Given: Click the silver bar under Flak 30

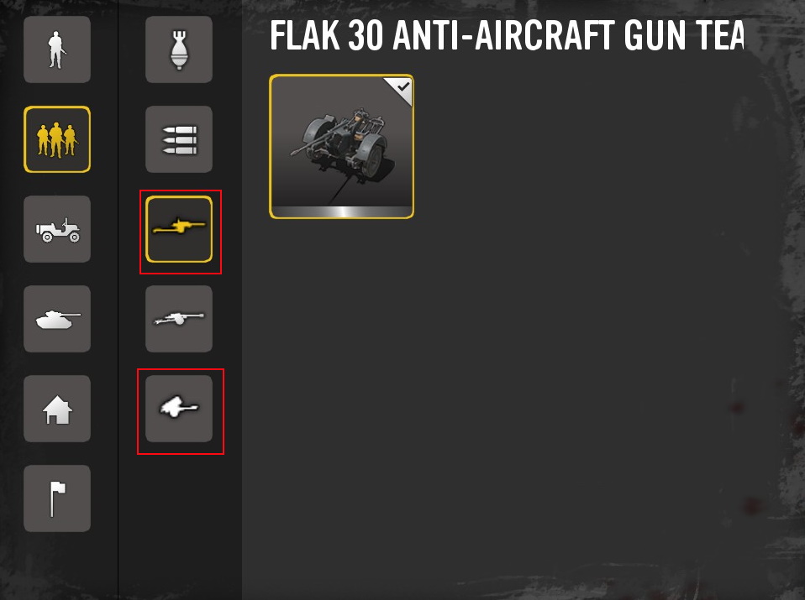Looking at the screenshot, I should pyautogui.click(x=341, y=211).
